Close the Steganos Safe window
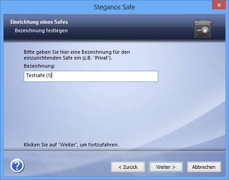This screenshot has height=180, width=229. click(219, 5)
